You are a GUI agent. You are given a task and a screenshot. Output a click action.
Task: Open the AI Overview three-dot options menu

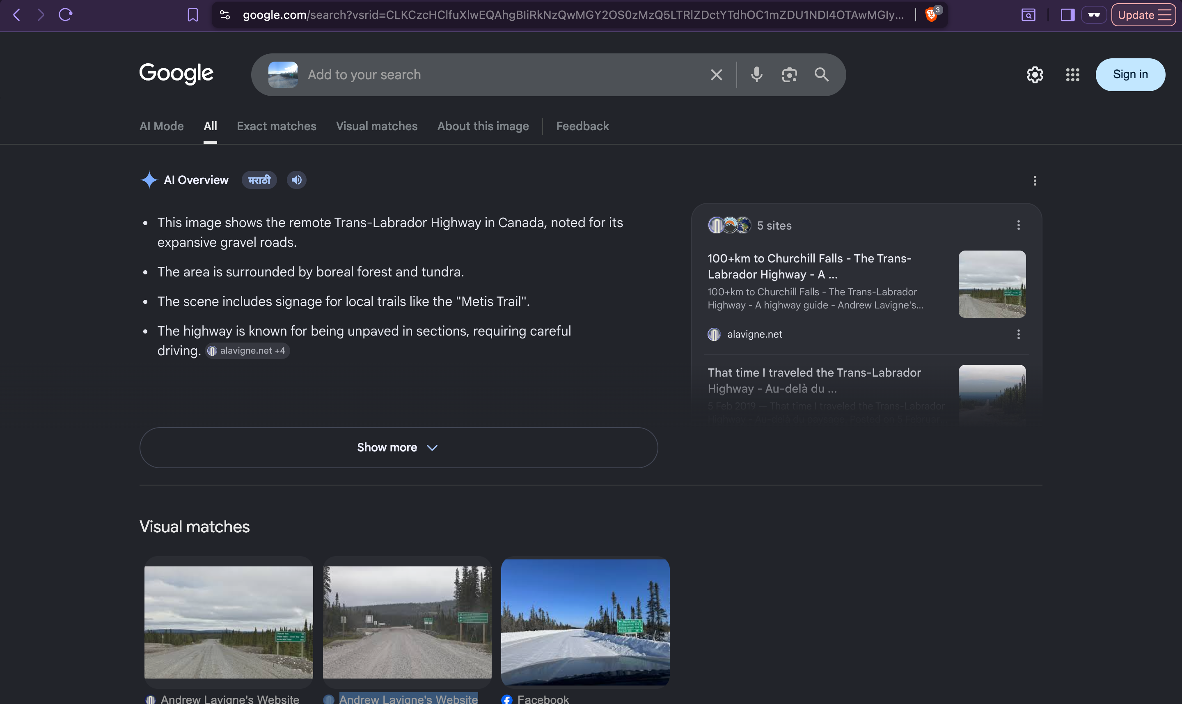coord(1035,180)
